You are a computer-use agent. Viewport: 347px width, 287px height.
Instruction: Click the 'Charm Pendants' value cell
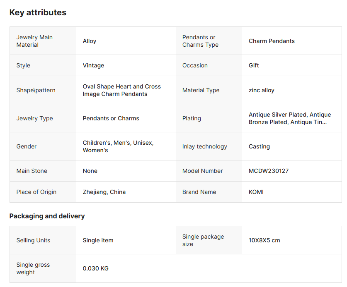pos(272,41)
